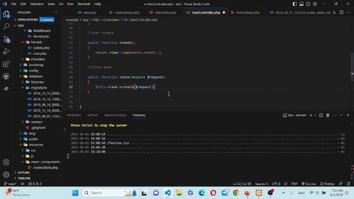Open the Accounts icon in activity bar
Screen dimensions: 354x199
(6, 162)
